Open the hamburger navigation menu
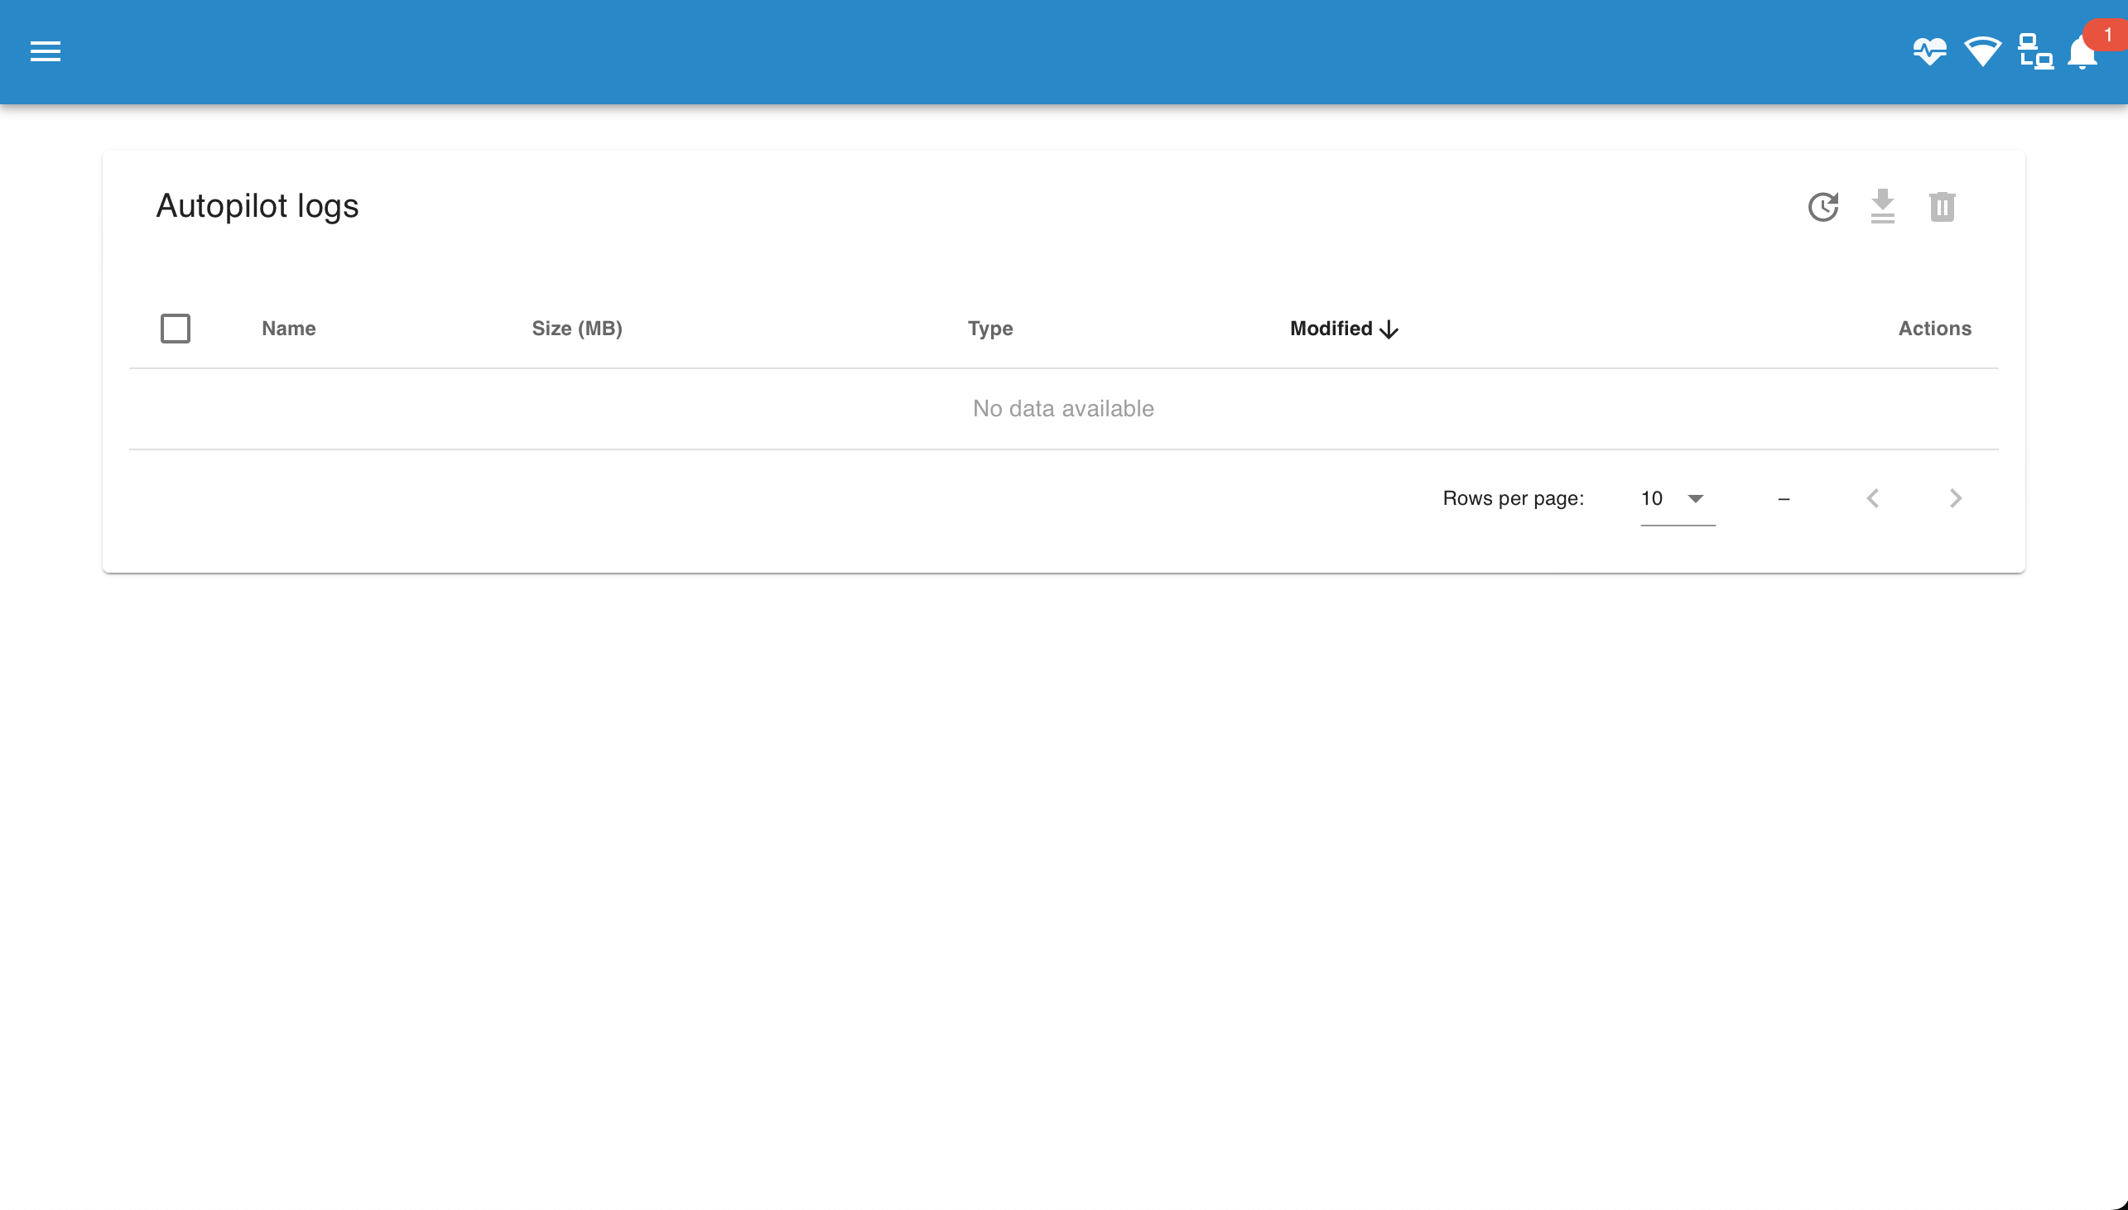Viewport: 2128px width, 1210px height. click(x=46, y=51)
